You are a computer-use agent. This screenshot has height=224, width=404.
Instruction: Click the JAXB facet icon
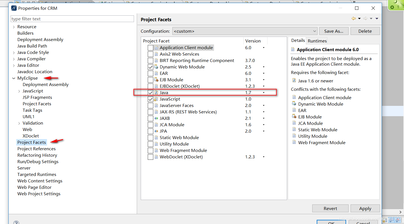[156, 118]
